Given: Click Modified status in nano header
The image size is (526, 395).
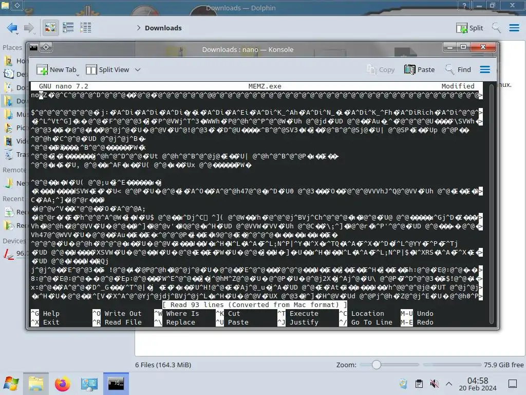Looking at the screenshot, I should [458, 86].
